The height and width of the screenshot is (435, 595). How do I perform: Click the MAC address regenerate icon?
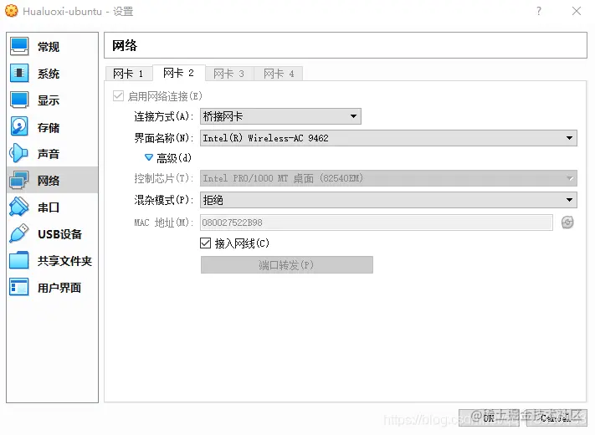click(567, 223)
